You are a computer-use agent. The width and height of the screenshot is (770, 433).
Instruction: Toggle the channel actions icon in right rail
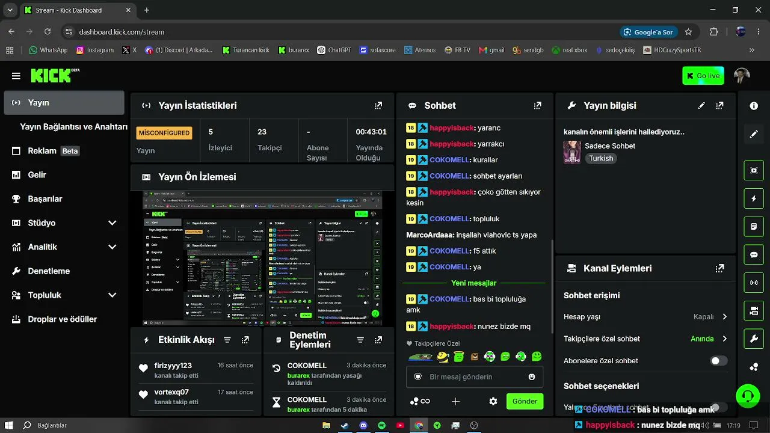coord(754,311)
